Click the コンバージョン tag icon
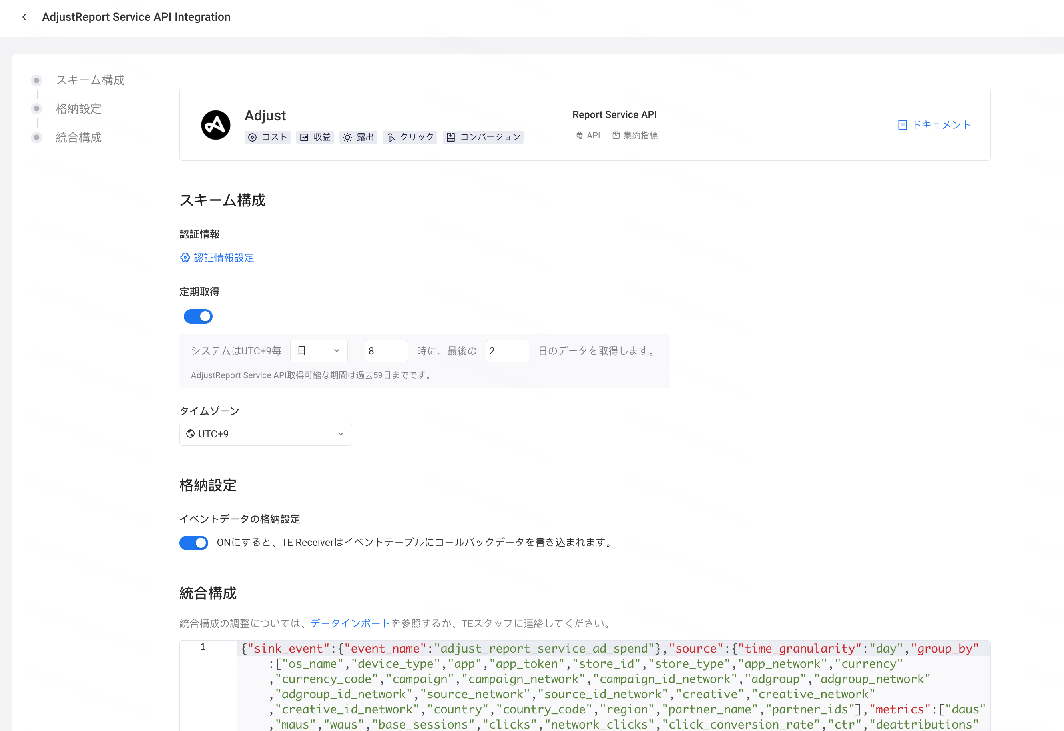 point(451,137)
